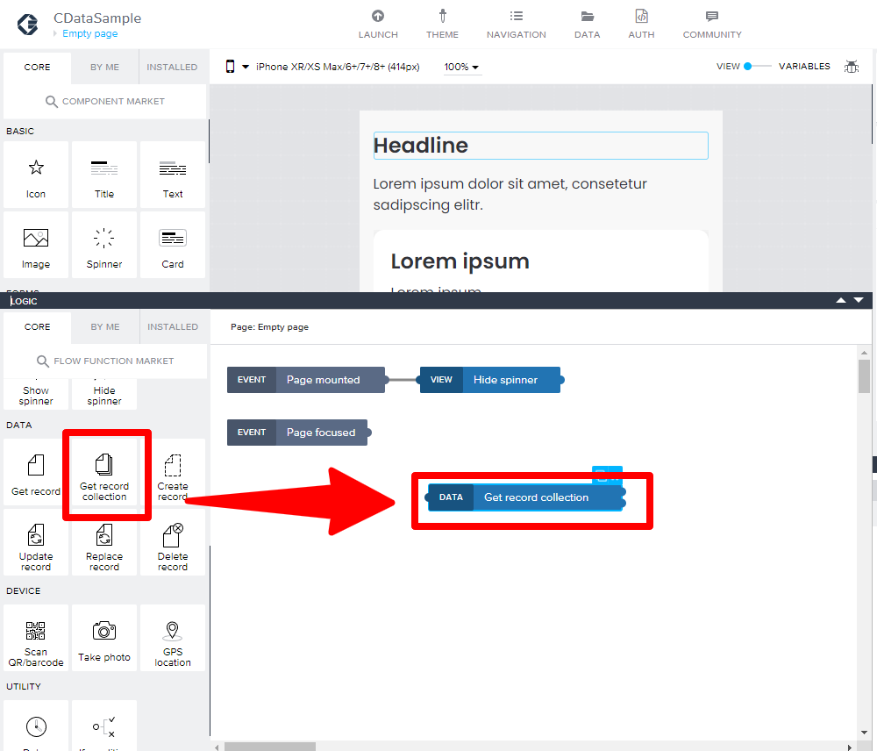The image size is (877, 751).
Task: Select the Page mounted event node
Action: pyautogui.click(x=306, y=380)
